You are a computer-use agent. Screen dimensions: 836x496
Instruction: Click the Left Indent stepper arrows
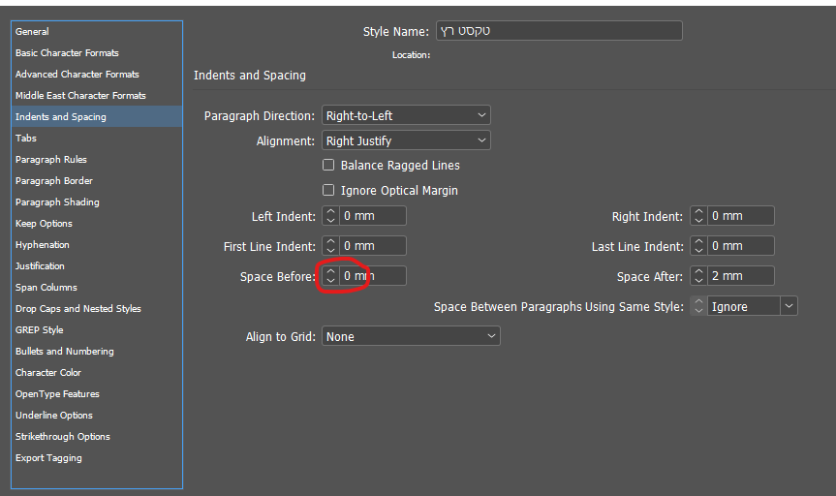coord(330,217)
